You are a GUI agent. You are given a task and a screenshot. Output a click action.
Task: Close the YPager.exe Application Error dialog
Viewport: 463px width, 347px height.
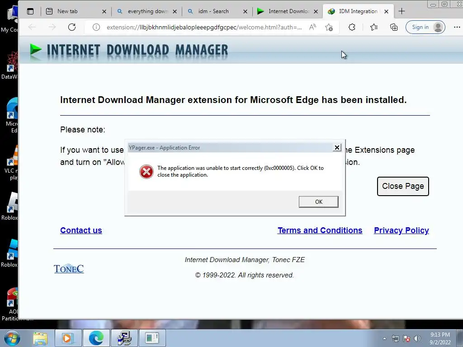pyautogui.click(x=336, y=148)
